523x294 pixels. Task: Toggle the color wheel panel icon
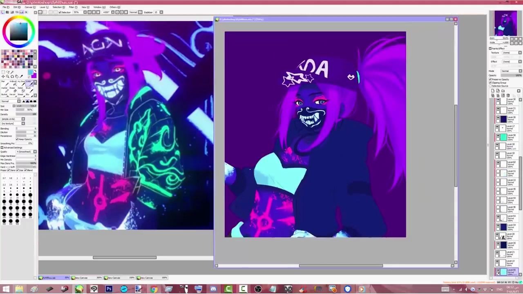(x=2, y=12)
